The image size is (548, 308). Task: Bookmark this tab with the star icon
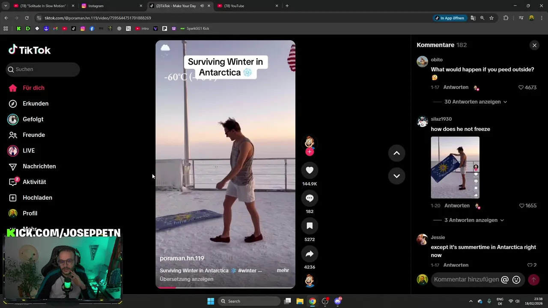pos(491,18)
